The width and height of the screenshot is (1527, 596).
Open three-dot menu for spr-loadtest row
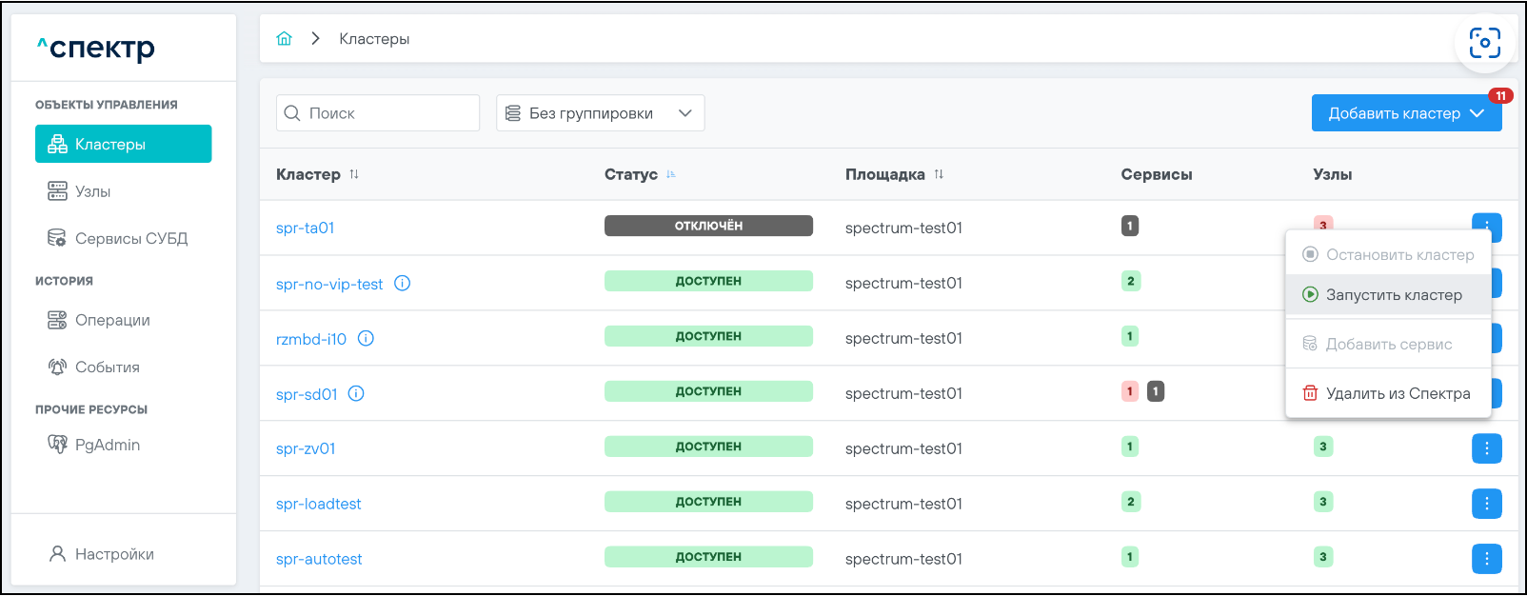click(x=1486, y=504)
